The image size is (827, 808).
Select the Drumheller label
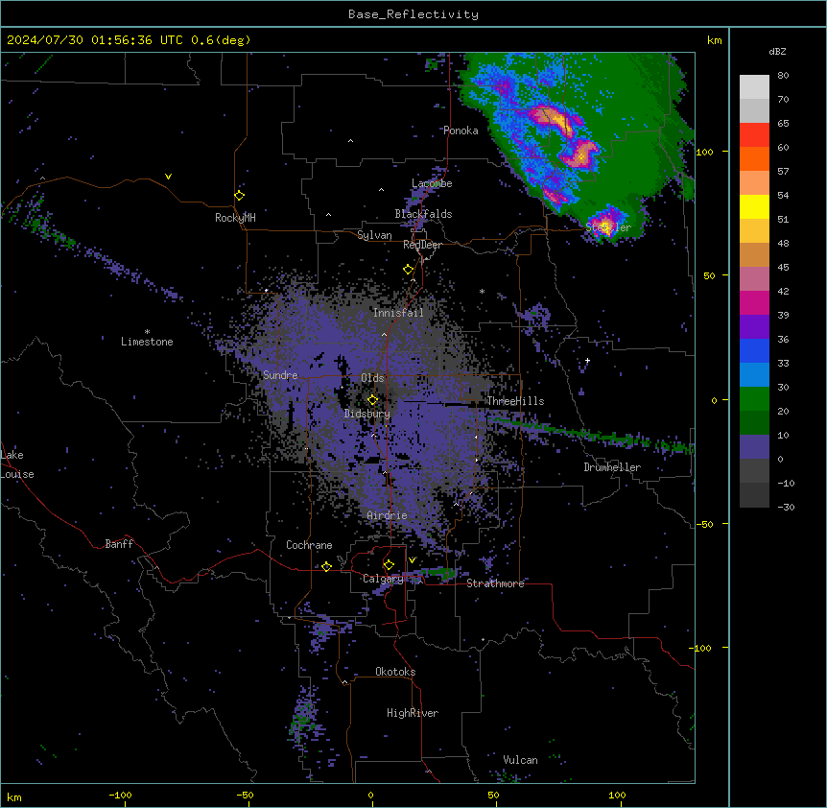612,467
